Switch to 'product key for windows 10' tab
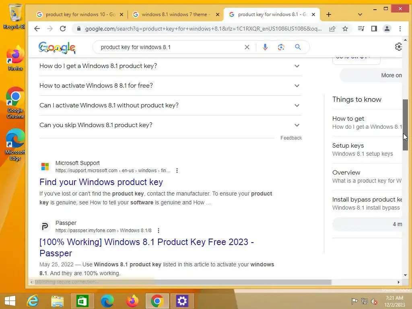Screen dimensions: 412x309 pos(80,14)
